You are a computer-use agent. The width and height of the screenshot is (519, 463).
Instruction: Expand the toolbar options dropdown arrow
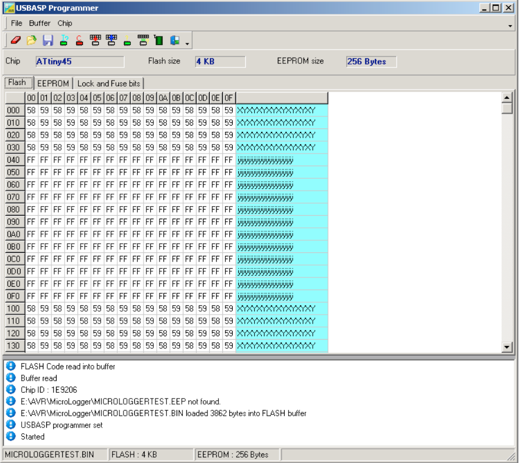(x=187, y=43)
